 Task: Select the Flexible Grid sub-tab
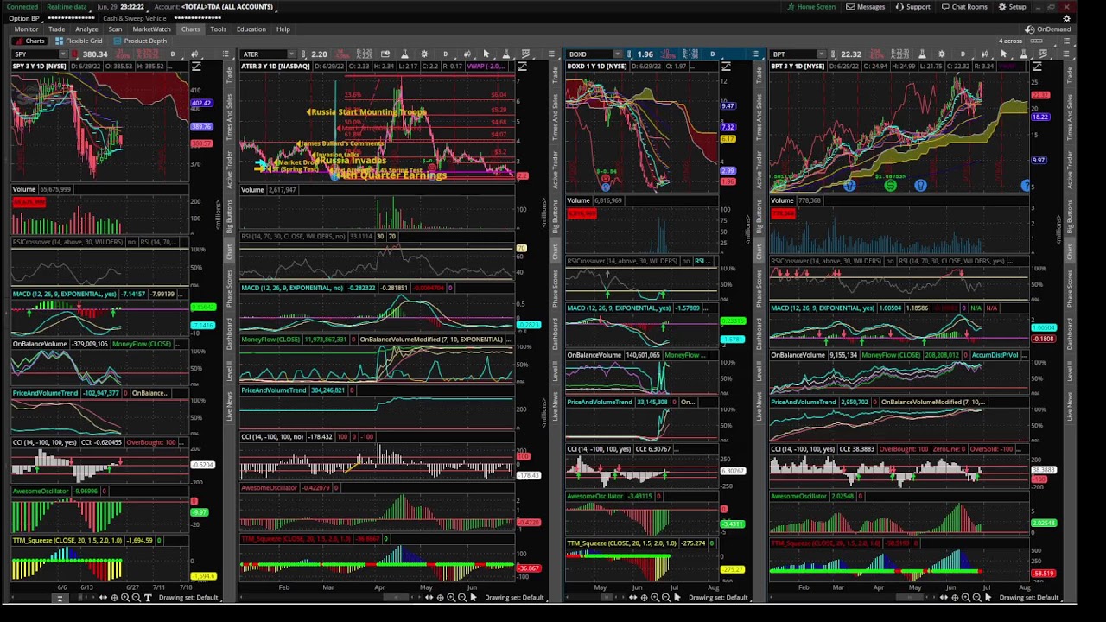tap(79, 41)
